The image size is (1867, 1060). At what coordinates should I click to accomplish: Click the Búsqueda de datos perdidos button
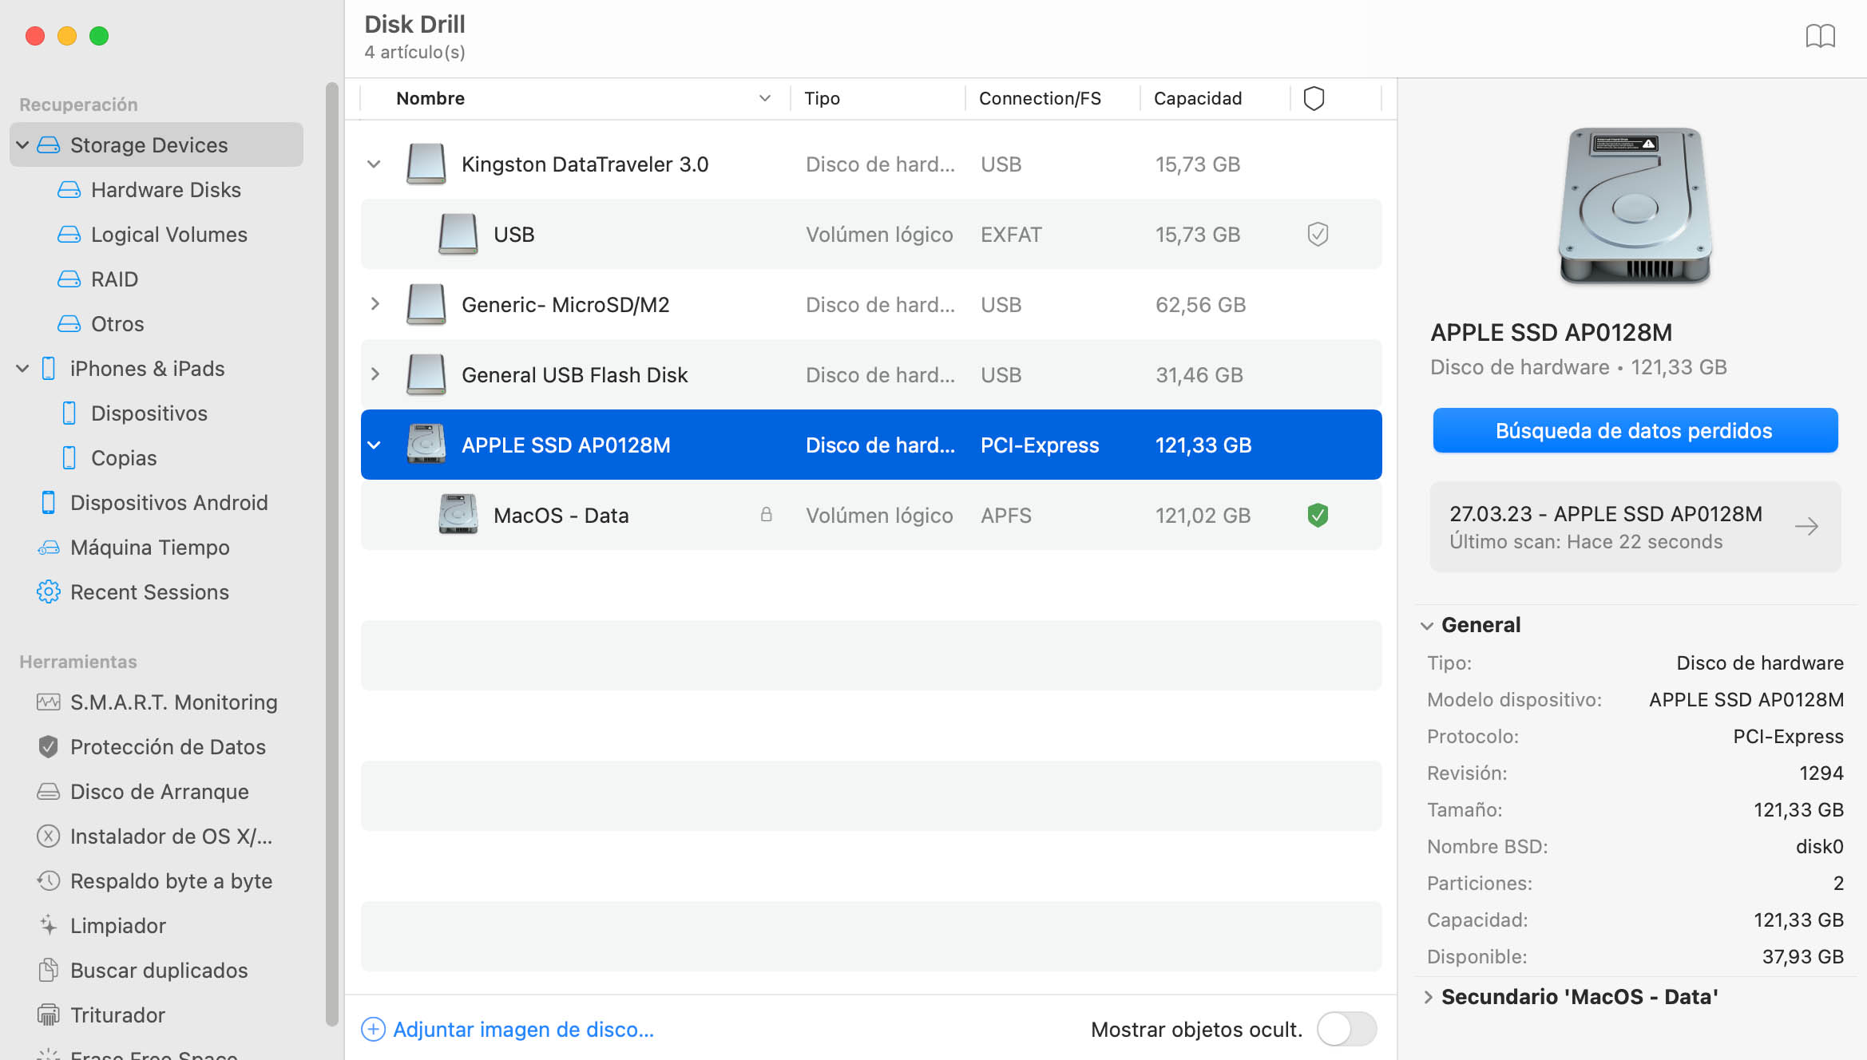(x=1635, y=430)
